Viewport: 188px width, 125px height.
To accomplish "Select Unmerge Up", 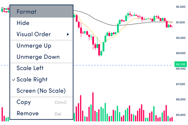I will [34, 46].
